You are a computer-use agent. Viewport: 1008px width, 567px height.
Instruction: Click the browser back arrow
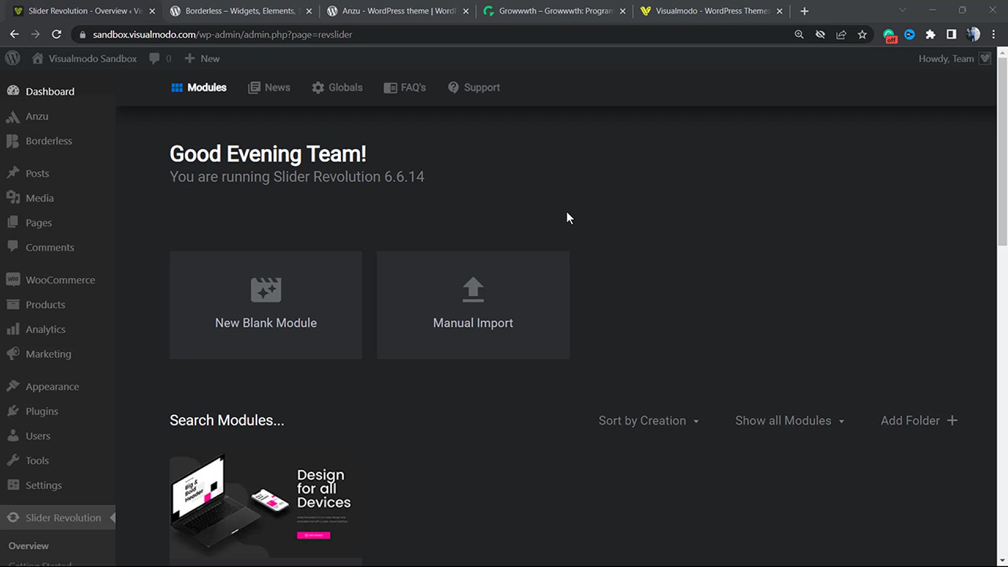[14, 34]
